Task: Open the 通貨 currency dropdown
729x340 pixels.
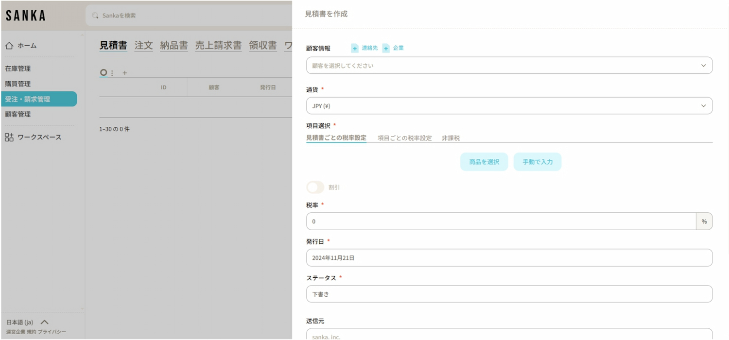Action: click(x=509, y=106)
